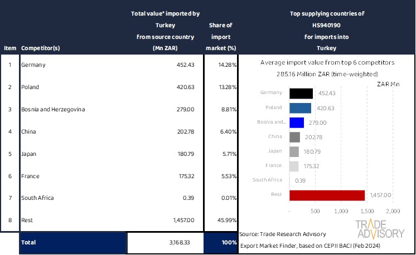Viewport: 416px width, 255px height.
Task: Click the Bosnia and Herzegovina table row name
Action: click(x=53, y=110)
